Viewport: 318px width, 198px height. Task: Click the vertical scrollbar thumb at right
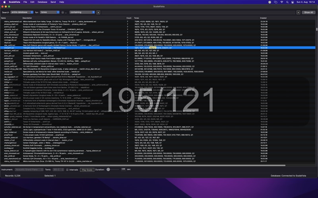pos(317,29)
